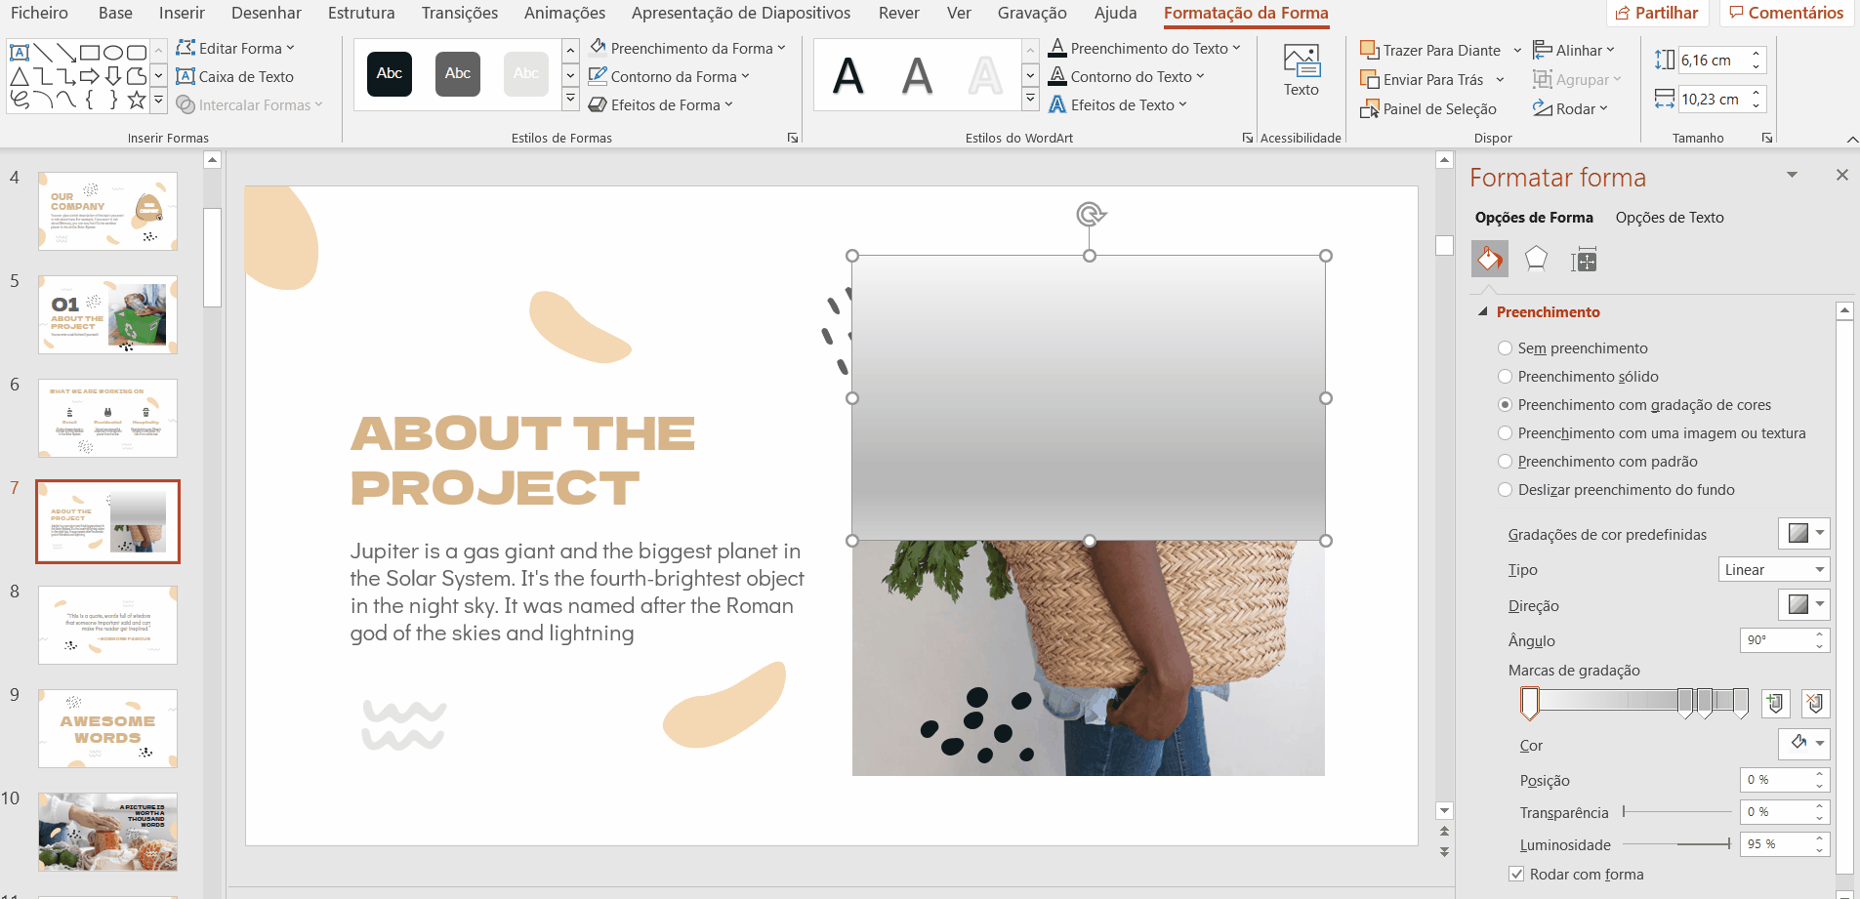
Task: Open the Alinhar menu button
Action: click(x=1574, y=51)
